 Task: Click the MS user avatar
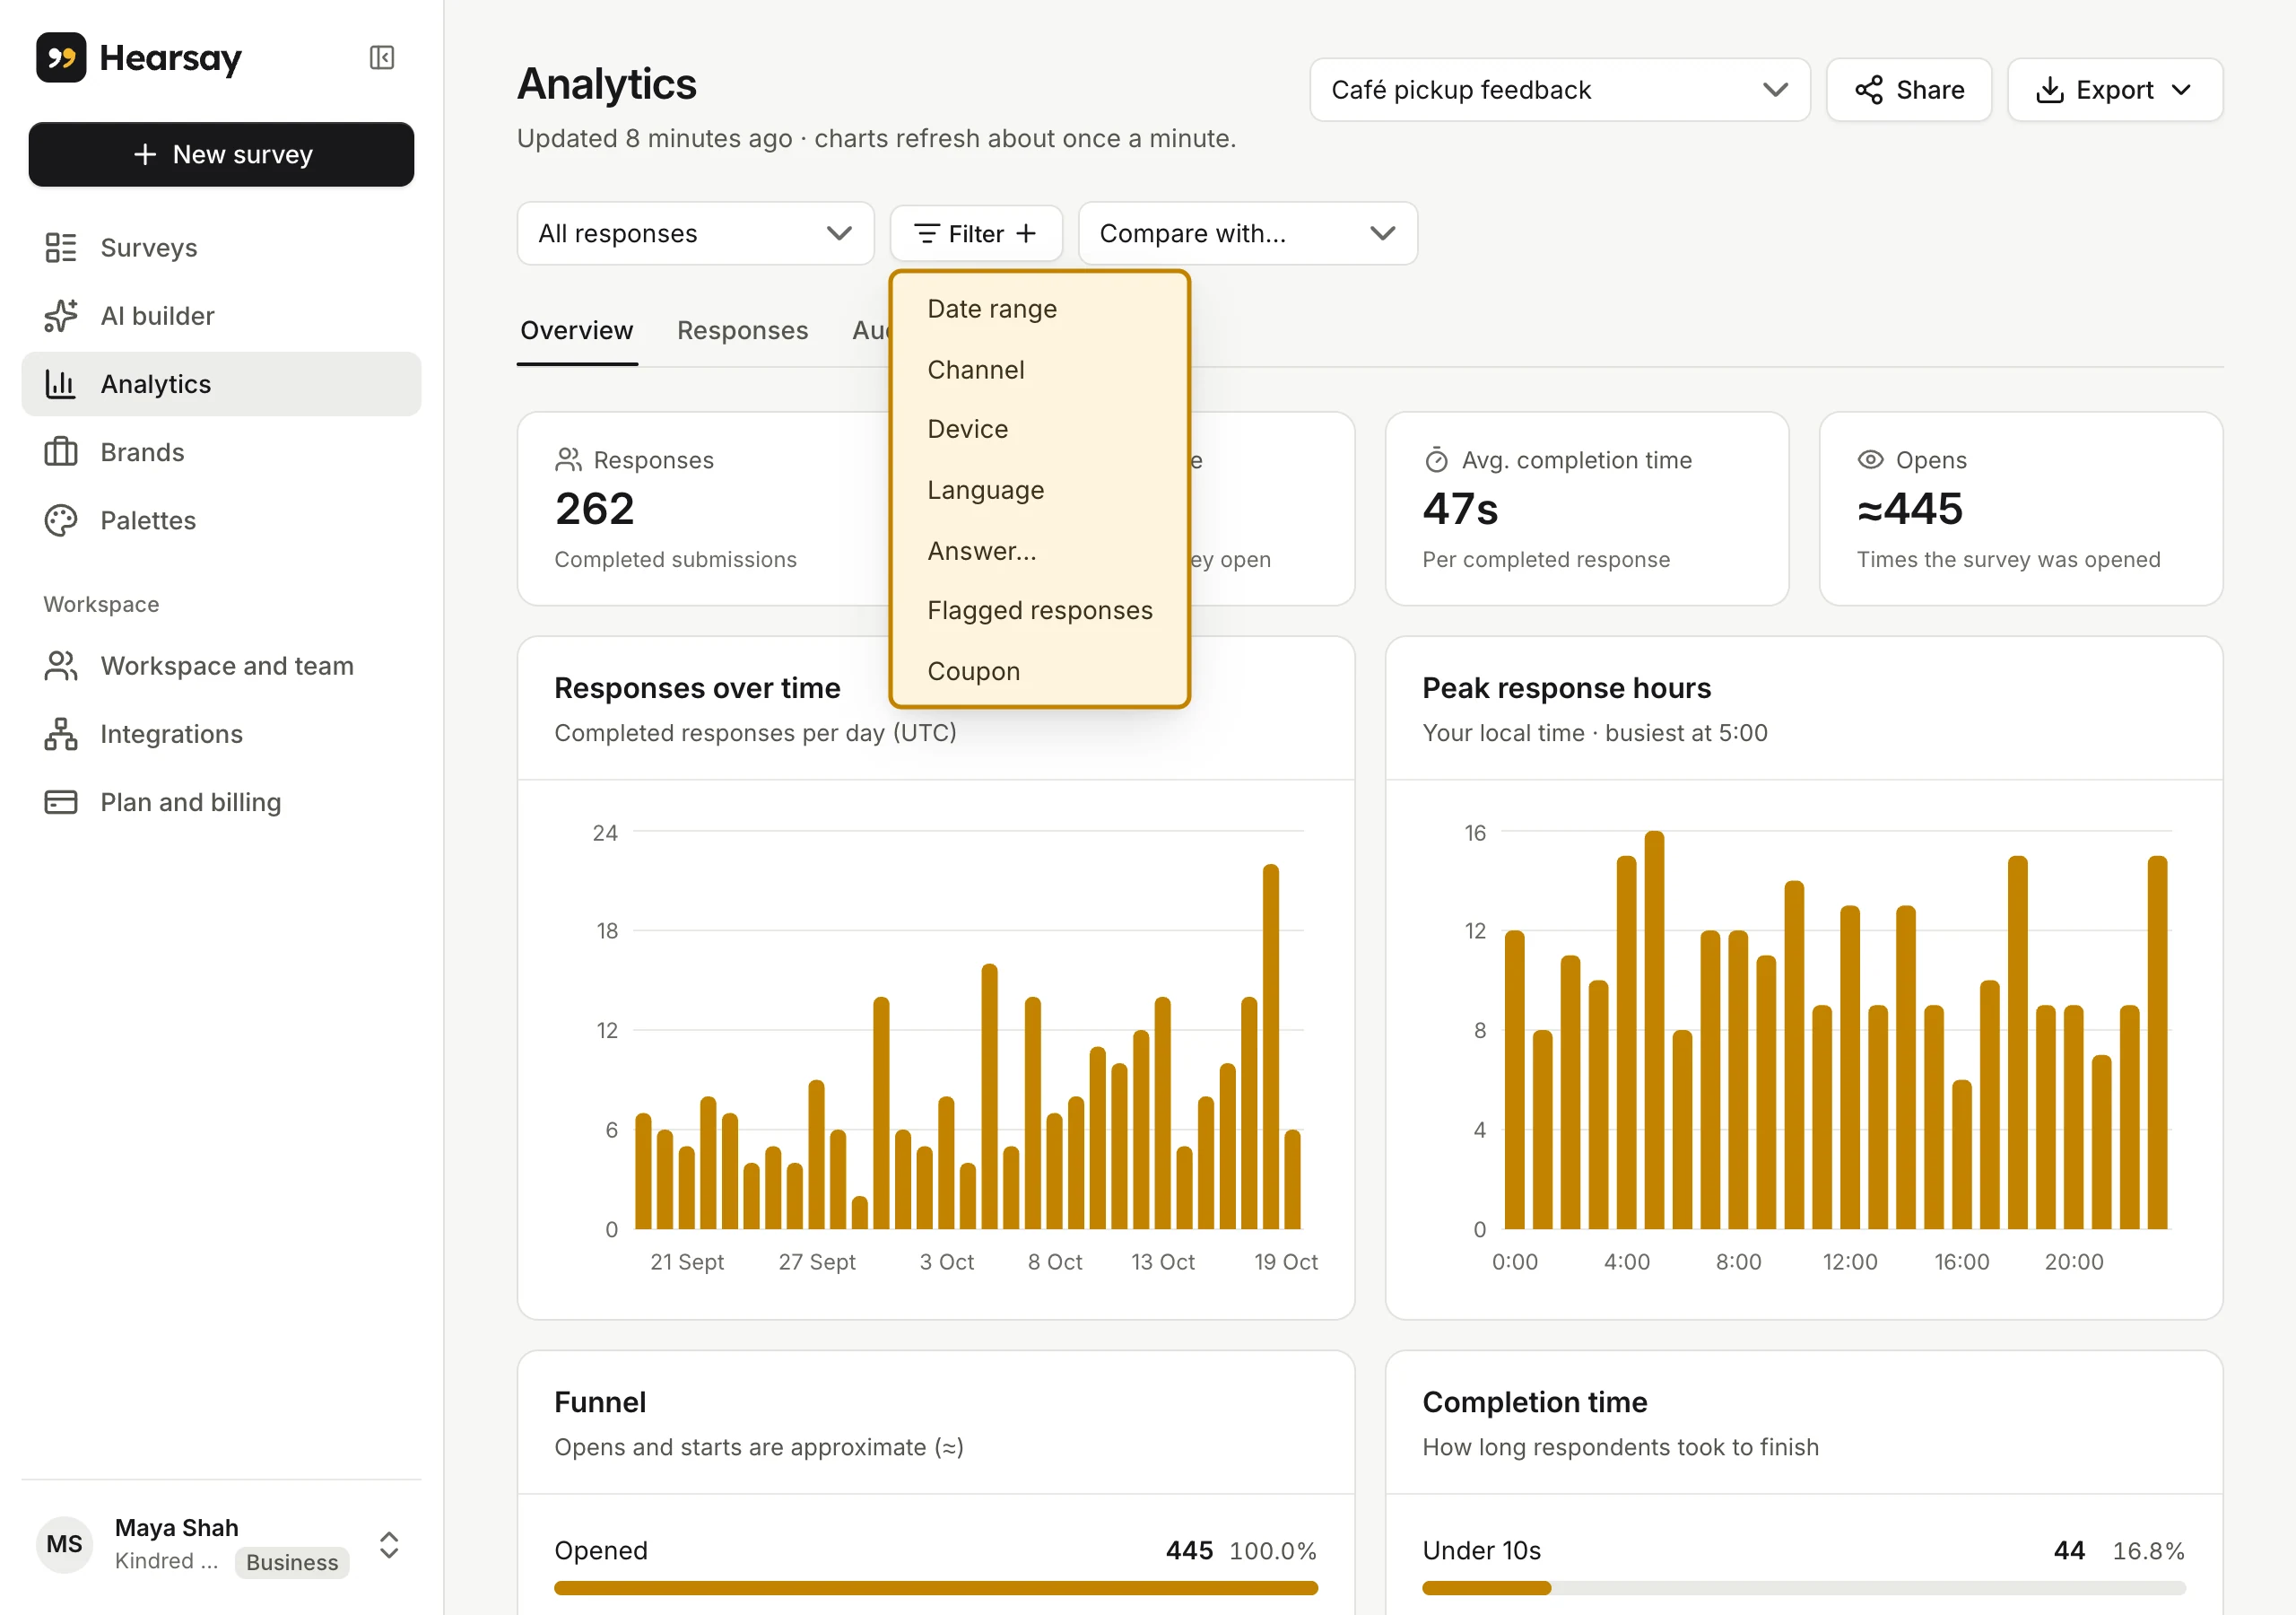(x=65, y=1544)
